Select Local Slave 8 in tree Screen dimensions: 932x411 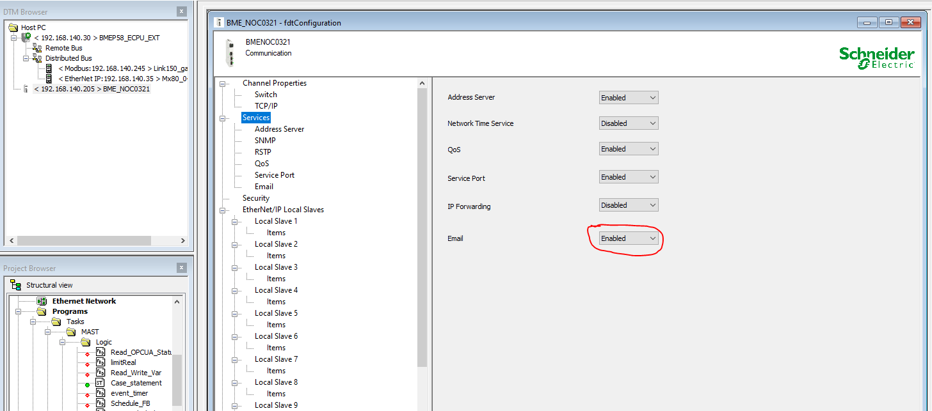[x=276, y=382]
